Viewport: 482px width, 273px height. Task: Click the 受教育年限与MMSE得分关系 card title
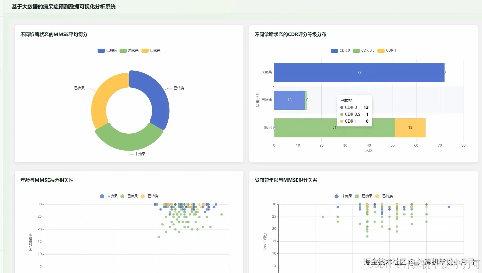(x=286, y=180)
